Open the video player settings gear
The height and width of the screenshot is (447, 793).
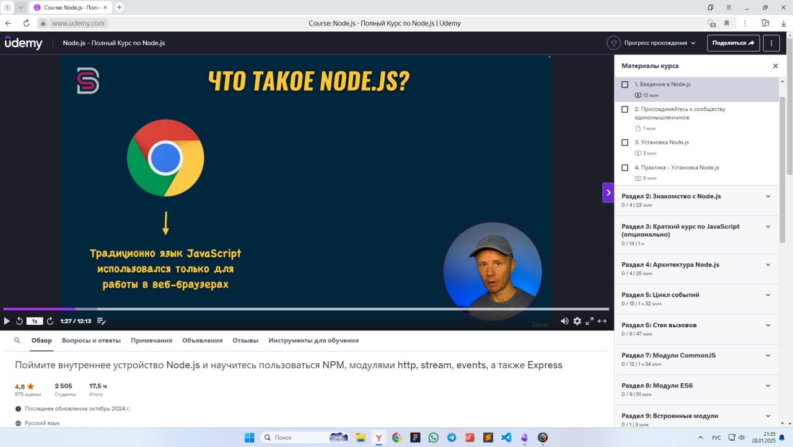pyautogui.click(x=577, y=321)
